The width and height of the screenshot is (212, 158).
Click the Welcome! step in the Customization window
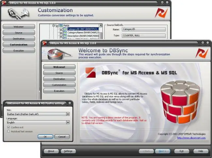(x=19, y=27)
